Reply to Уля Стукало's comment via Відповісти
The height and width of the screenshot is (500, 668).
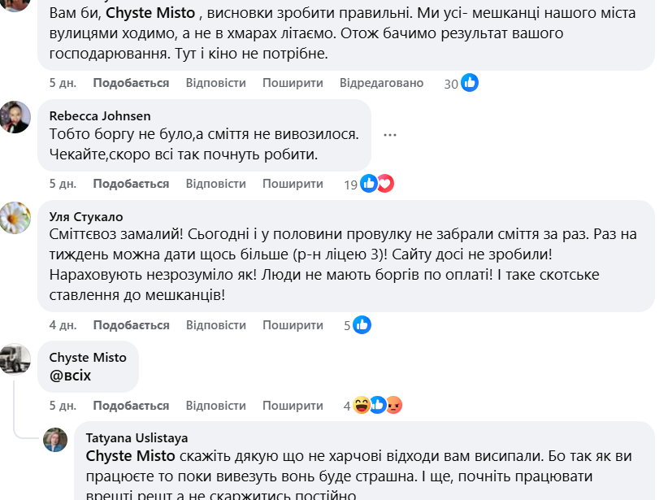(215, 325)
